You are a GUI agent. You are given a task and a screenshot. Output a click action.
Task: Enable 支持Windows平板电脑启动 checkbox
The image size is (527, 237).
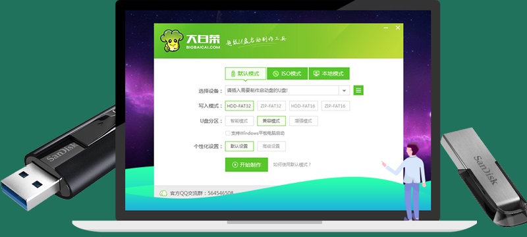(x=228, y=133)
